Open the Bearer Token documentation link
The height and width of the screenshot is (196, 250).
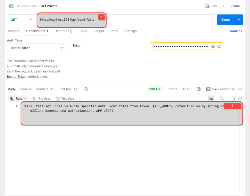(17, 76)
